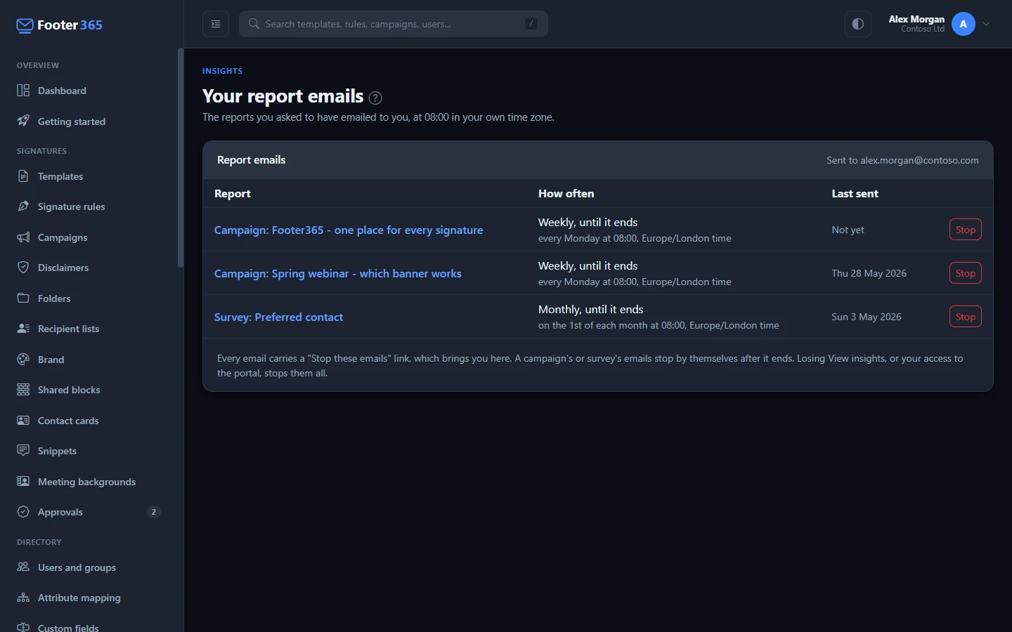Click the Disclaimers shield icon
Image resolution: width=1012 pixels, height=632 pixels.
tap(23, 268)
